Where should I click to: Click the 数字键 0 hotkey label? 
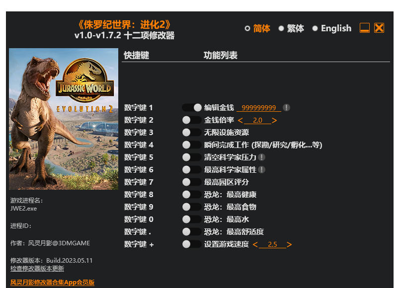point(139,219)
